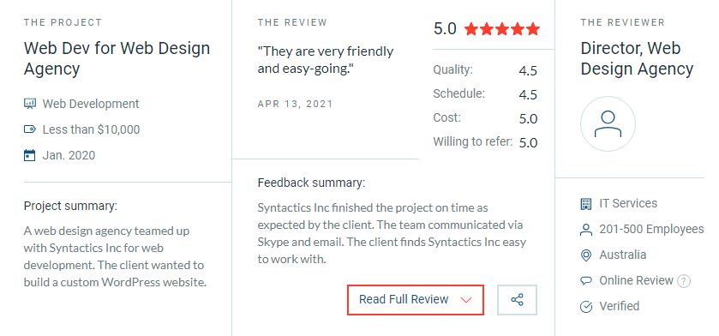Click the review quote about being friendly
The image size is (719, 336).
326,60
